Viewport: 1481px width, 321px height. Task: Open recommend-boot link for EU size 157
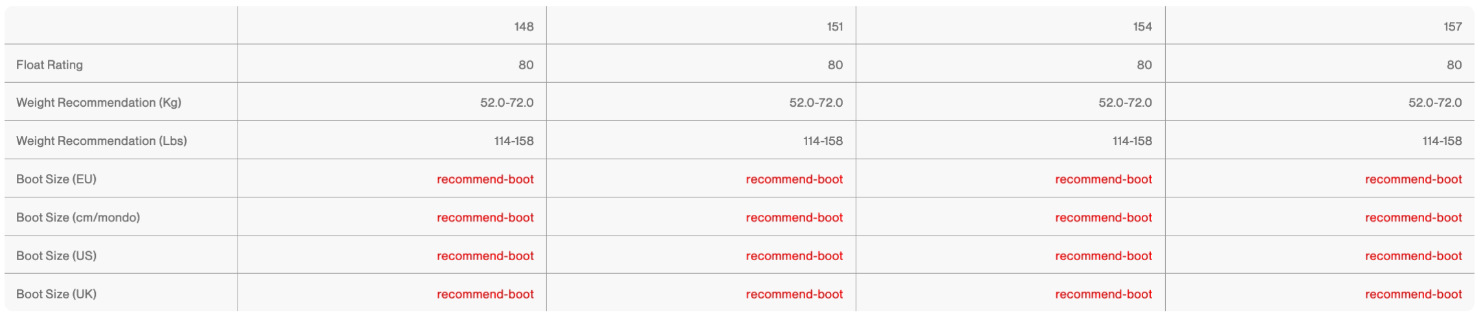click(1413, 179)
